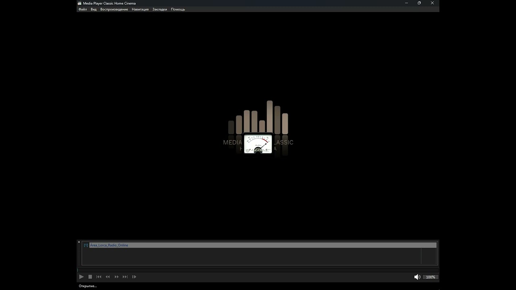Mute audio with the speaker icon
Screen dimensions: 516x290
coord(417,277)
